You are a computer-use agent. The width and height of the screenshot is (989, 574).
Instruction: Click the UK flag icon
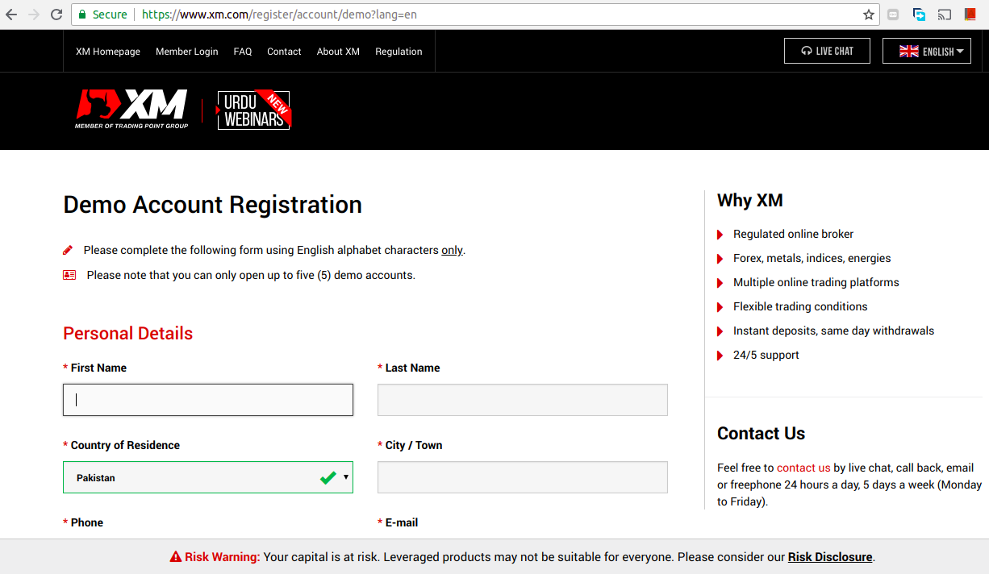[909, 51]
